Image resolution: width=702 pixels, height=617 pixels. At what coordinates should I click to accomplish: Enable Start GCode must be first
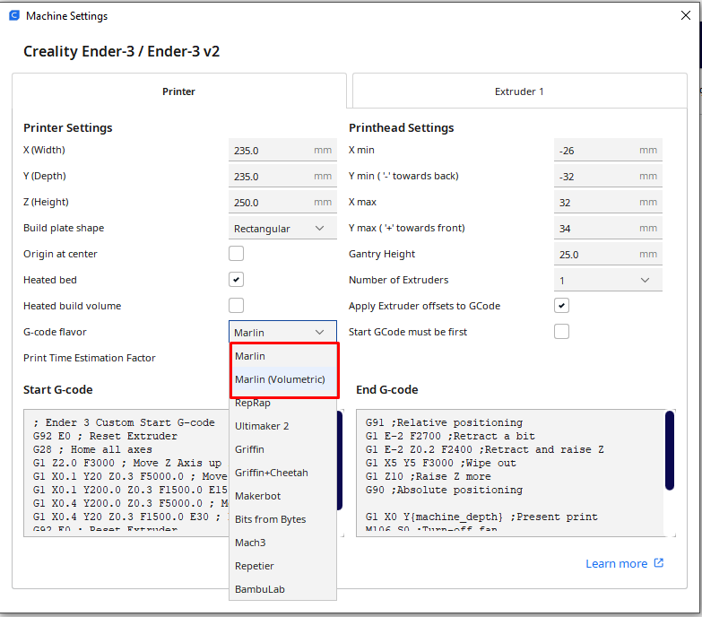[x=561, y=331]
